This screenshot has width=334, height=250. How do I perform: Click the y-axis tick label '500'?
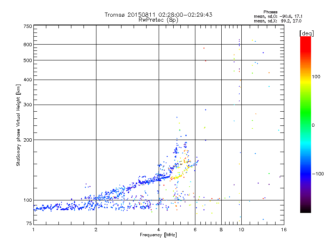[28, 60]
